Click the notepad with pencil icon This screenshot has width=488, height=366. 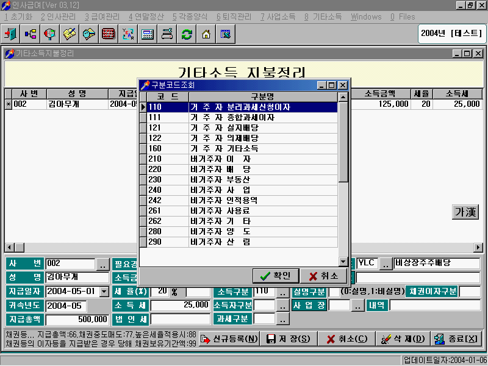[70, 34]
